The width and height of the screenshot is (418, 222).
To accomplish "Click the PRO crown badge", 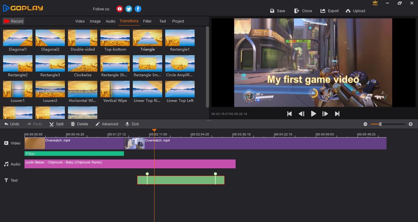I will pos(375,3).
